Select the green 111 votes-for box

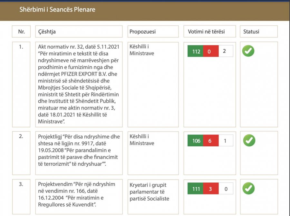pyautogui.click(x=195, y=188)
